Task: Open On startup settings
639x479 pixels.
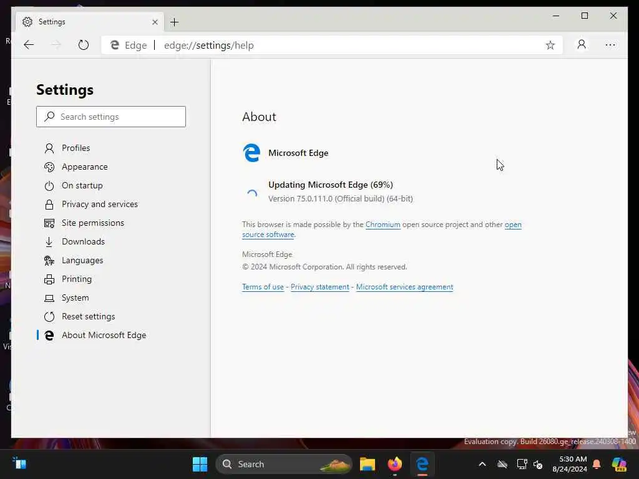Action: coord(82,185)
